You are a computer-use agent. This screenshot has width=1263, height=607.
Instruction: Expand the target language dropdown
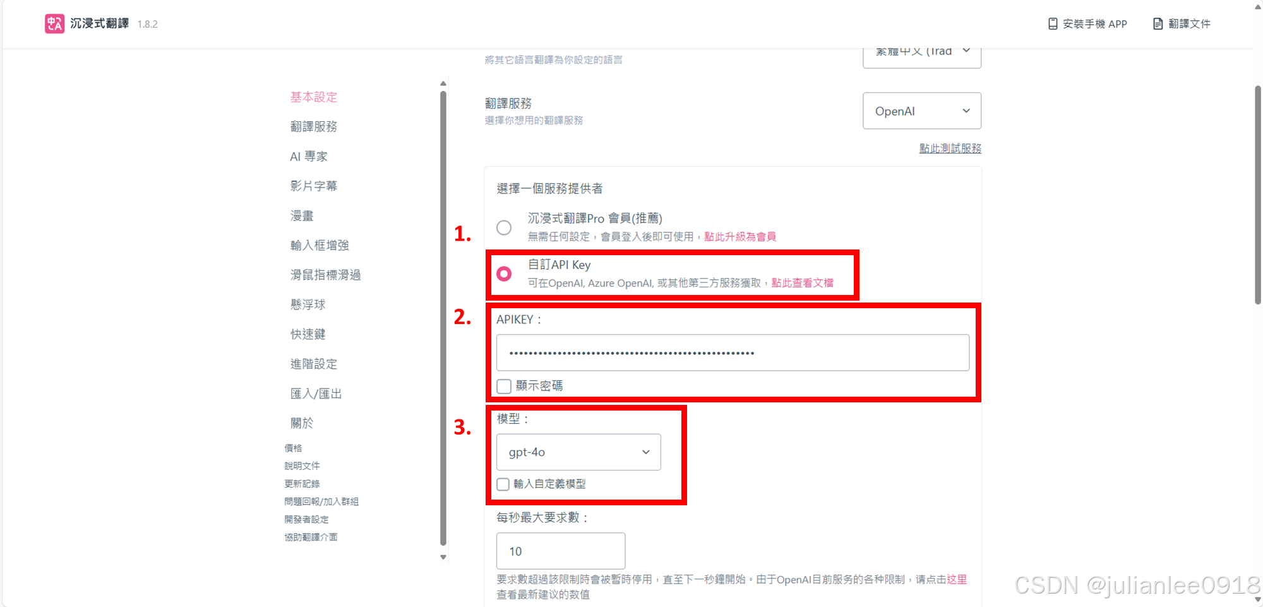click(x=922, y=55)
